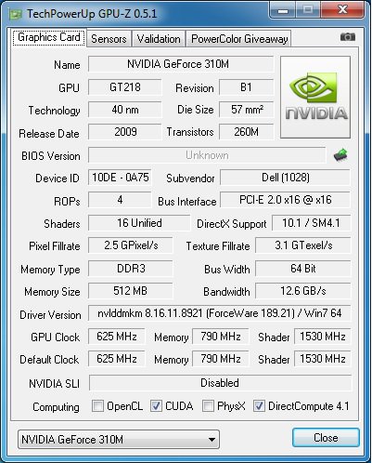Click the Shaders field 16 Unified
Viewport: 372px width, 463px height.
click(139, 223)
